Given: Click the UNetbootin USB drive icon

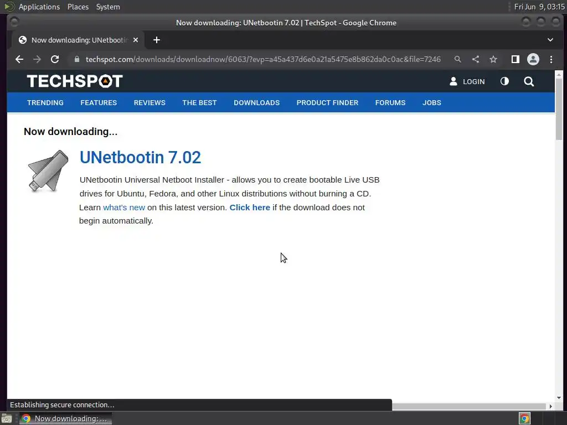Looking at the screenshot, I should coord(48,171).
